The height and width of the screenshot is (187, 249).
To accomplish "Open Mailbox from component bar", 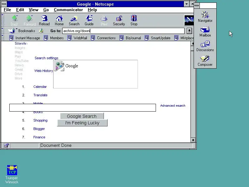I will [205, 32].
